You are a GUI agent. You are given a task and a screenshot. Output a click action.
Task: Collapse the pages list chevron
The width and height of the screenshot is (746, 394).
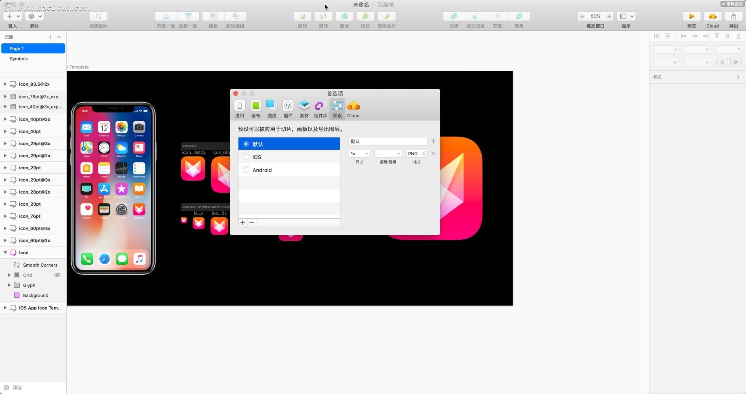[59, 37]
